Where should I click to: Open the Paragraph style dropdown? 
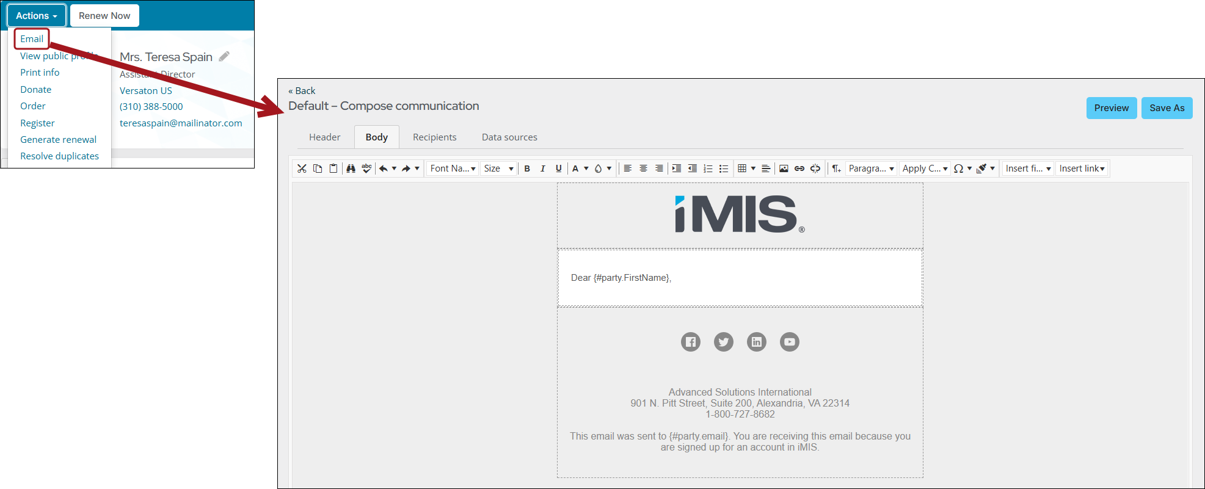[872, 168]
